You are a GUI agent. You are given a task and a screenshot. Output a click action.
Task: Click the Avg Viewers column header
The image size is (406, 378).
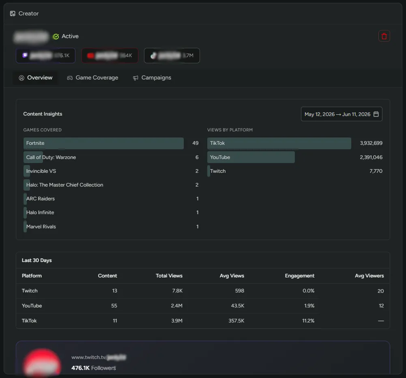point(369,276)
